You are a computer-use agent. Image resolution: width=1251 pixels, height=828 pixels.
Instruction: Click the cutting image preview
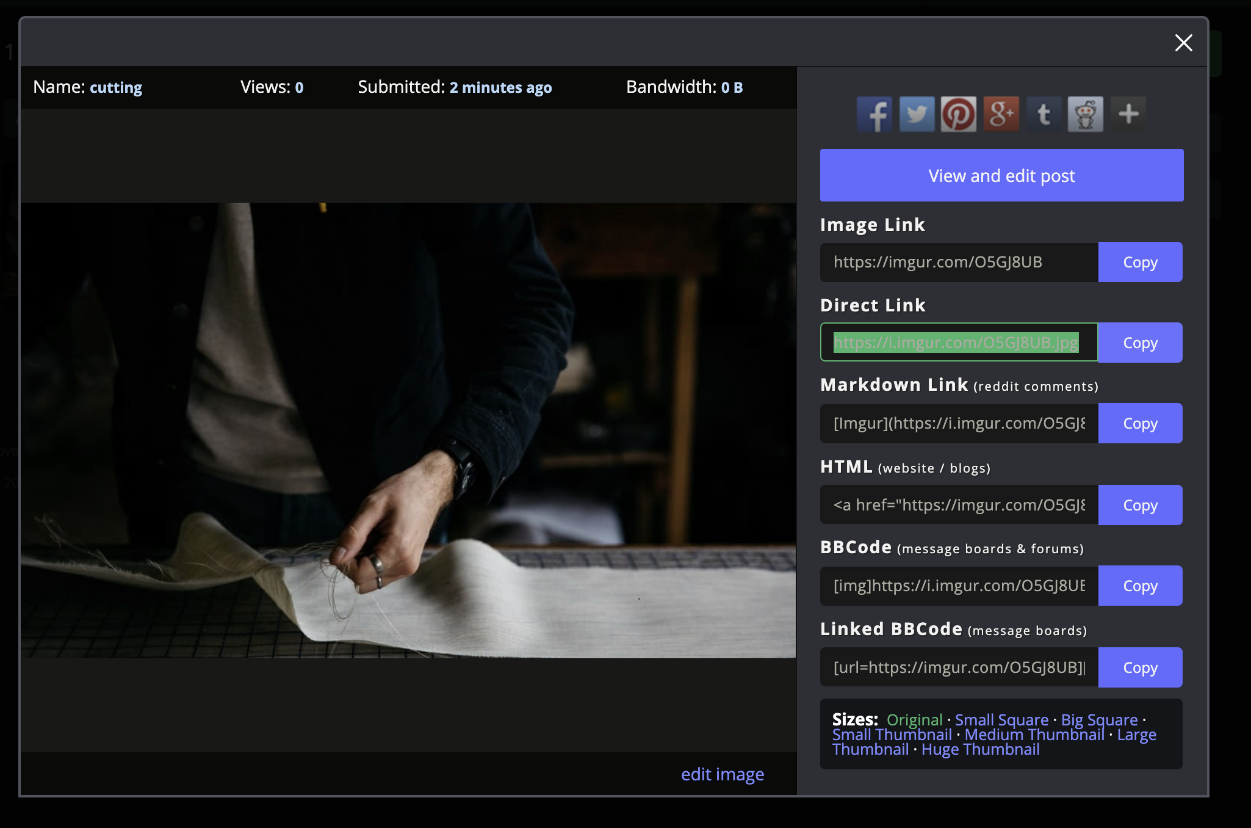[408, 430]
